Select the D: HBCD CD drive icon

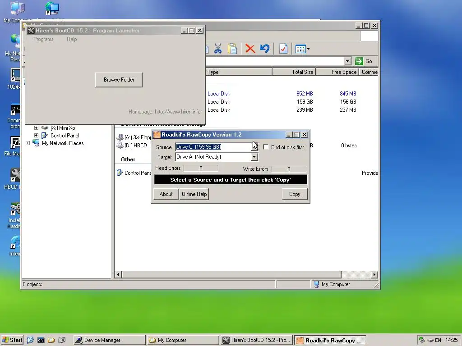click(x=120, y=145)
